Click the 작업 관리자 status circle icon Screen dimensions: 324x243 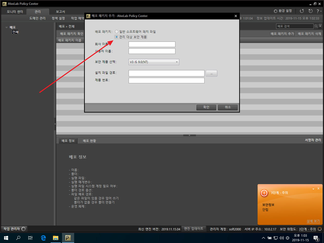[x=24, y=229]
